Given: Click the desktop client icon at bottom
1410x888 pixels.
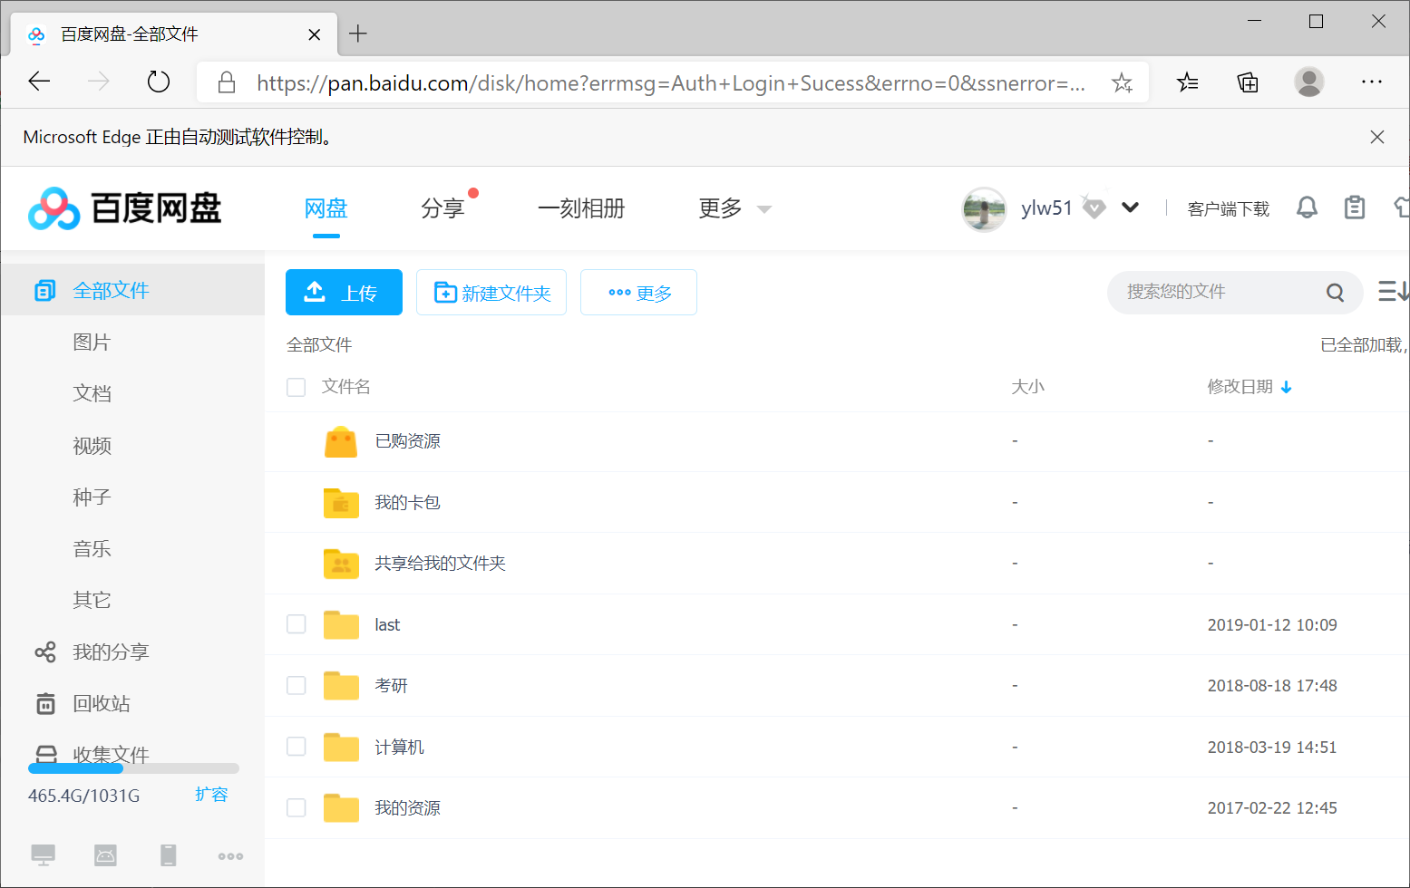Looking at the screenshot, I should tap(43, 854).
